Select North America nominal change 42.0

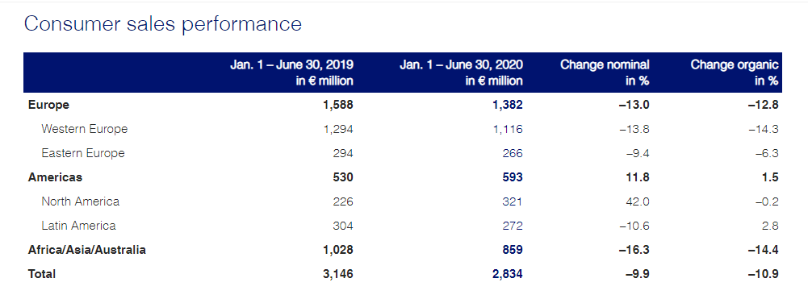[637, 201]
